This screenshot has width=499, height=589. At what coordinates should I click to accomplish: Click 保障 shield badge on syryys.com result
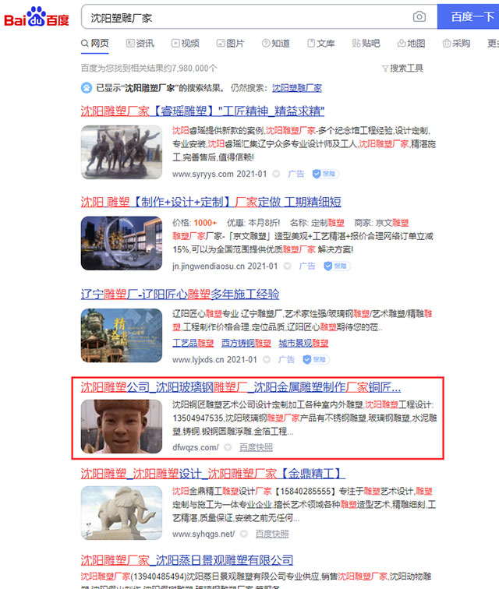click(323, 174)
